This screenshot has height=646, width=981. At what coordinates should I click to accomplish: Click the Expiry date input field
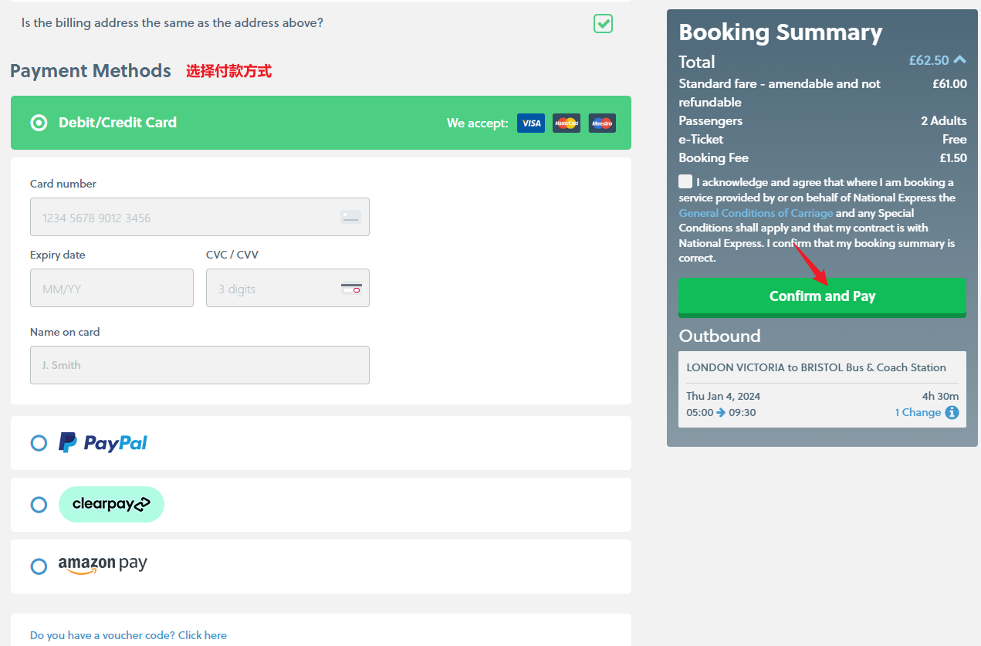point(112,288)
